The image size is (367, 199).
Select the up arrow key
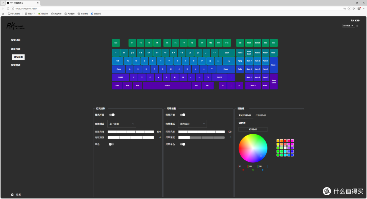[x=231, y=77]
